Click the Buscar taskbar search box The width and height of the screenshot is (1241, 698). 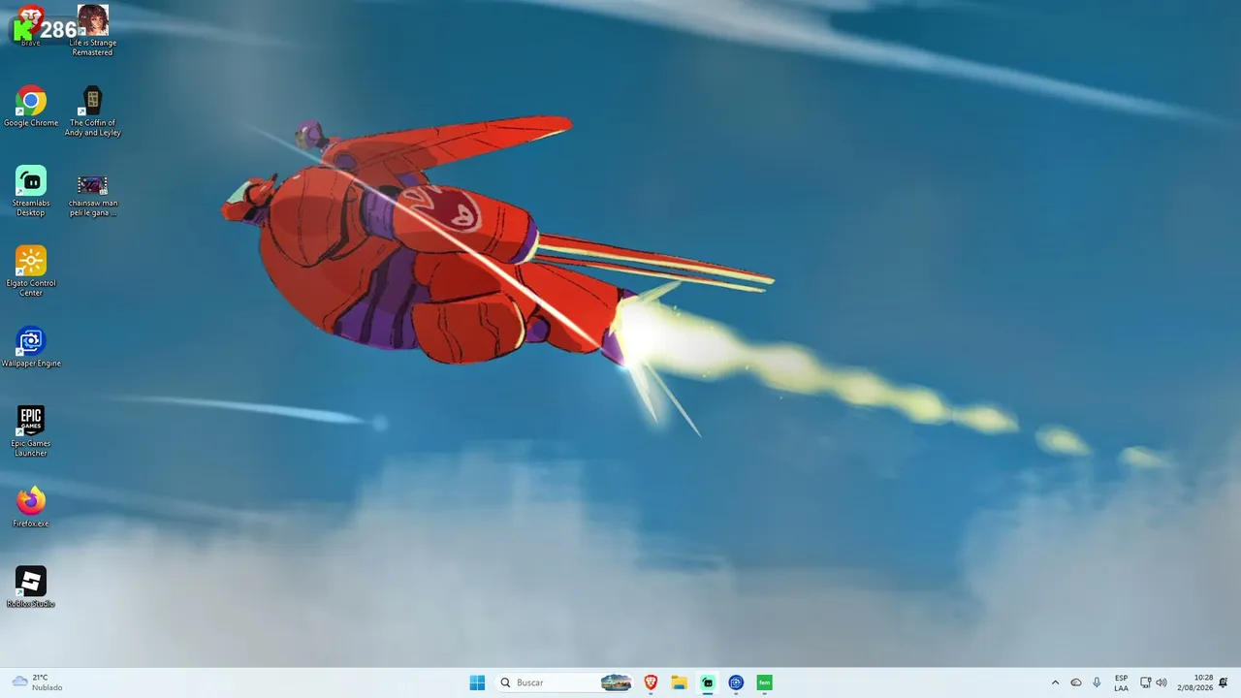(x=565, y=682)
